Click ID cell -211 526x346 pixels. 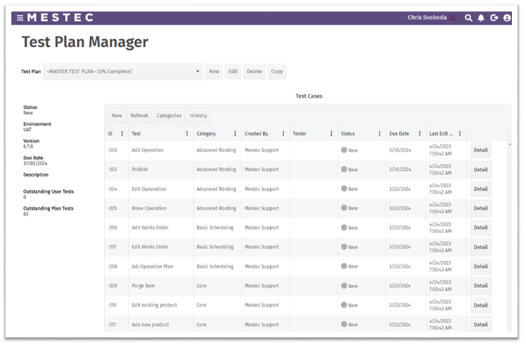point(112,324)
